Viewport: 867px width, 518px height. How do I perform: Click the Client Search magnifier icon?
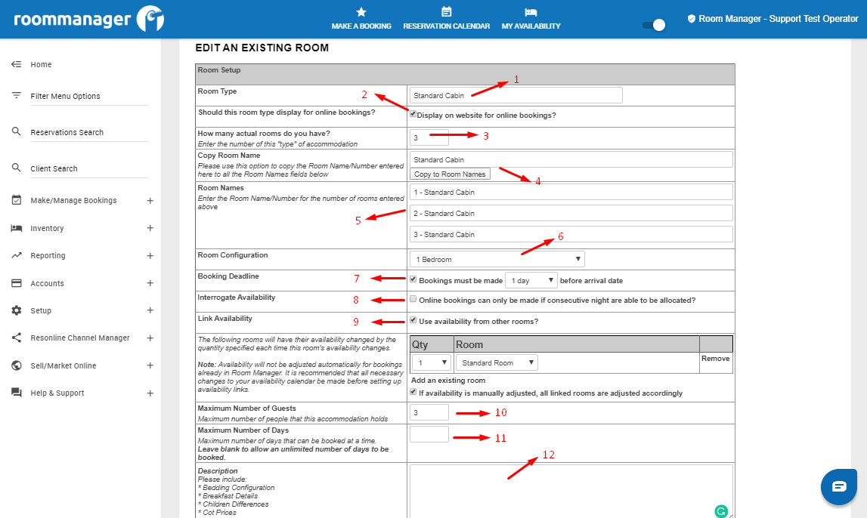[x=17, y=168]
